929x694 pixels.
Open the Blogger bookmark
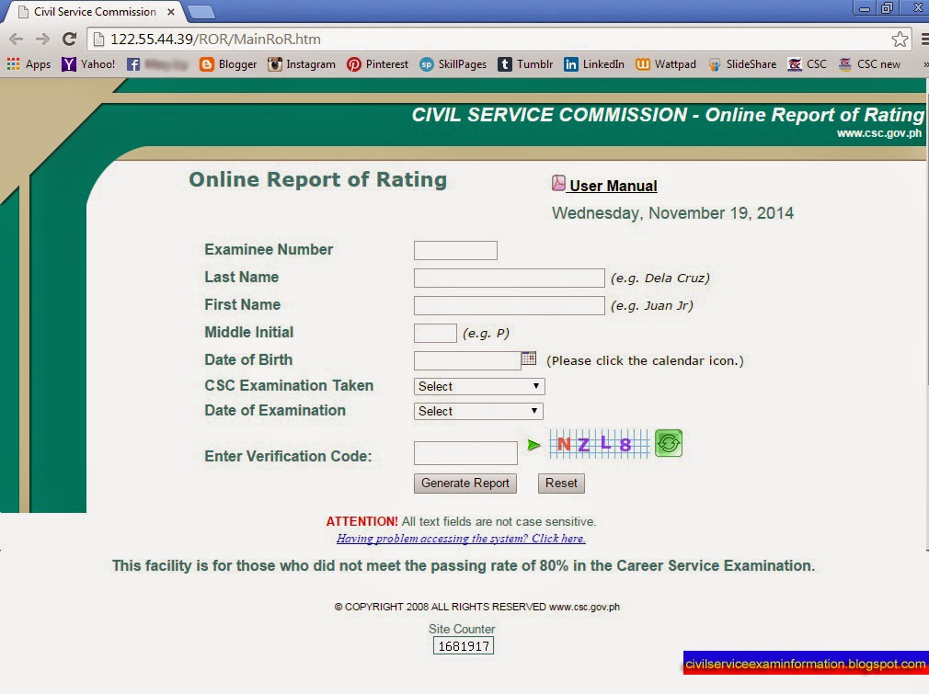228,64
